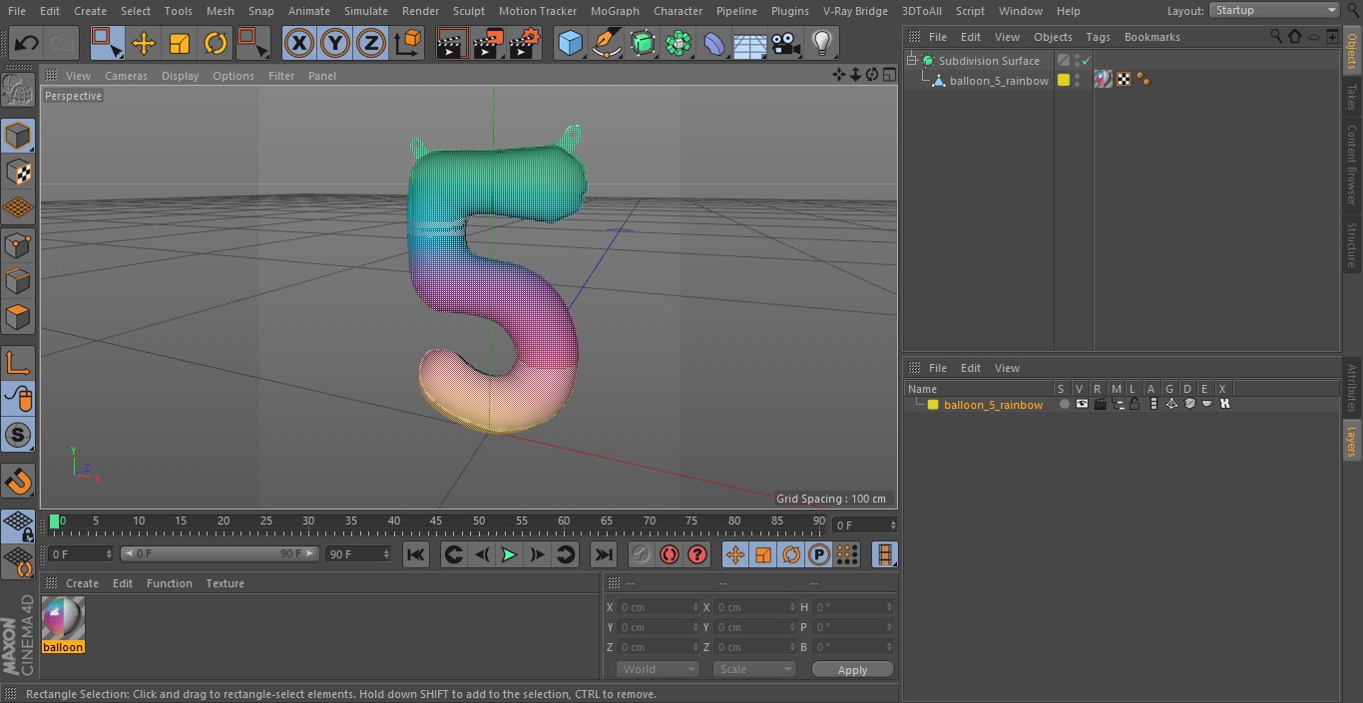The height and width of the screenshot is (703, 1363).
Task: Open the World coordinate dropdown
Action: (x=657, y=669)
